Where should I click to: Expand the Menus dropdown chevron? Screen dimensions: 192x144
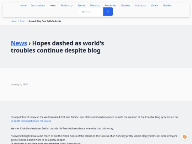coord(99,6)
